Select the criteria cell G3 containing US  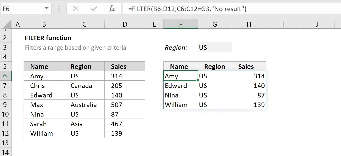pos(215,47)
